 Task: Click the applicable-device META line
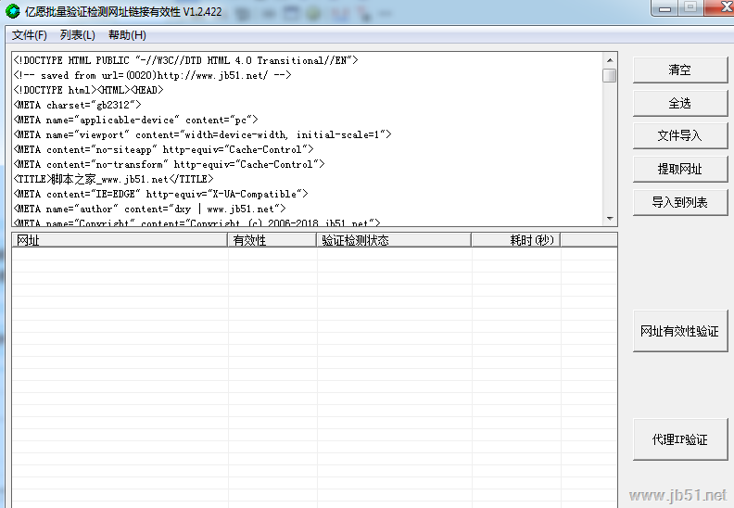(135, 120)
